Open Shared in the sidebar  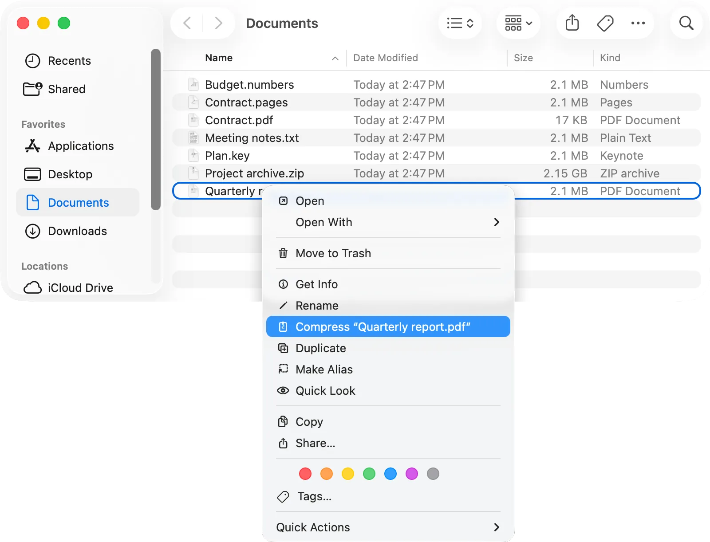pyautogui.click(x=78, y=89)
